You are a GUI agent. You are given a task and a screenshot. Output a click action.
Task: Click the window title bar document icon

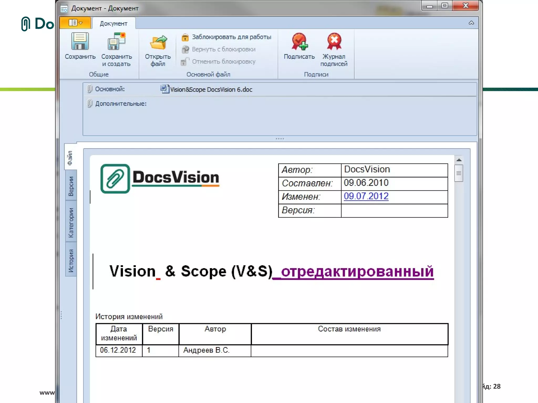(x=64, y=9)
